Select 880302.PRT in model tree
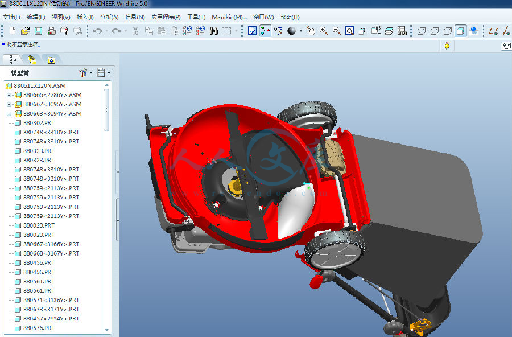Screen dimensions: 512x337 tap(39, 123)
